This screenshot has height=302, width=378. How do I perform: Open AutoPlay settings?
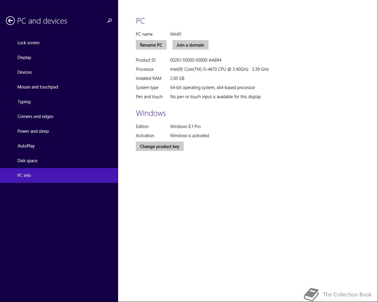click(x=59, y=146)
